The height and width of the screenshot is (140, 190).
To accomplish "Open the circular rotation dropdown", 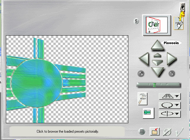I will click(170, 105).
